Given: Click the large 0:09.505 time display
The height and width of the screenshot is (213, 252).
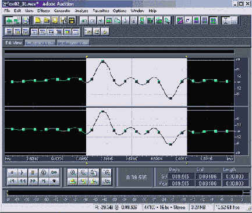Looking at the screenshot, I should 136,177.
